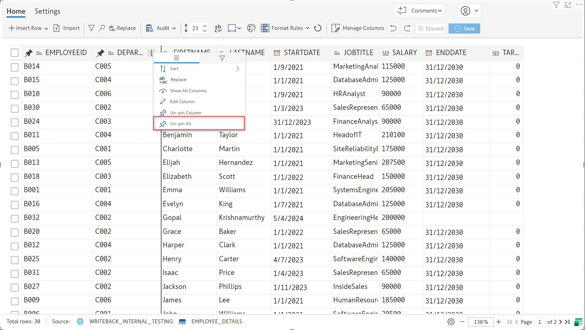Check the row checkbox for B014
585x330 pixels.
(x=15, y=67)
